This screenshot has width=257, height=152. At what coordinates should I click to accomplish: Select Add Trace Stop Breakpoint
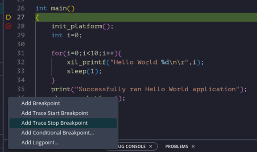(x=54, y=123)
